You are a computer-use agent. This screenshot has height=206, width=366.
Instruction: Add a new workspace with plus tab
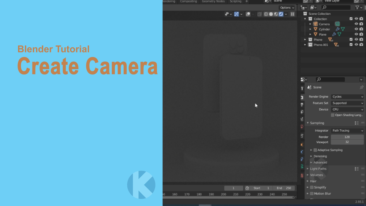tap(246, 1)
